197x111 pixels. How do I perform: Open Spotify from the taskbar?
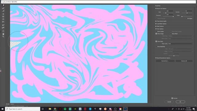[65, 109]
